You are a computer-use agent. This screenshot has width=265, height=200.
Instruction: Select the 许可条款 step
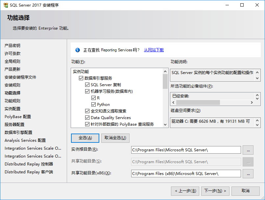12,54
